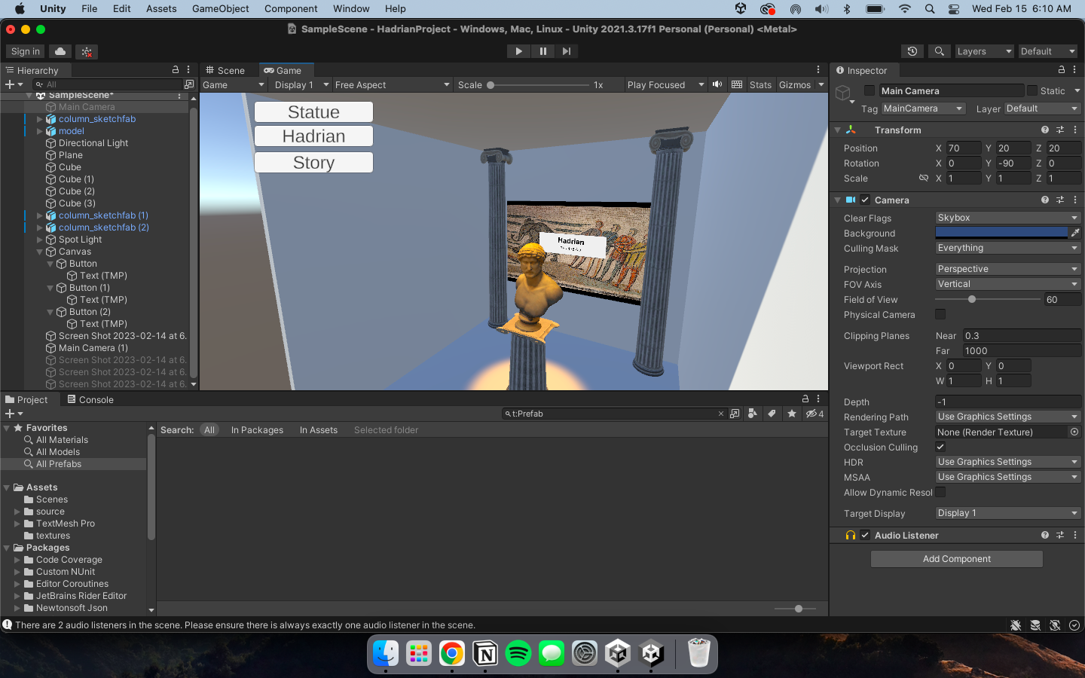Mute game audio with the speaker icon
1085x678 pixels.
(717, 84)
